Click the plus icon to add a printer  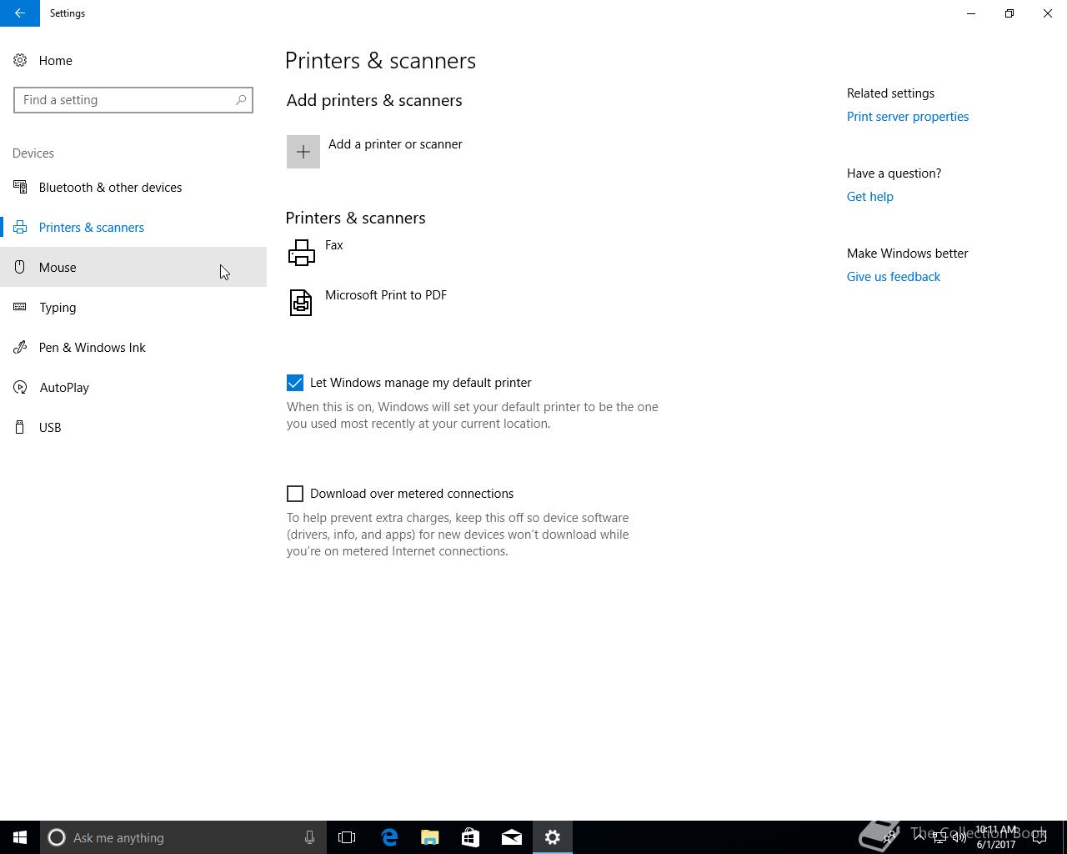(303, 152)
